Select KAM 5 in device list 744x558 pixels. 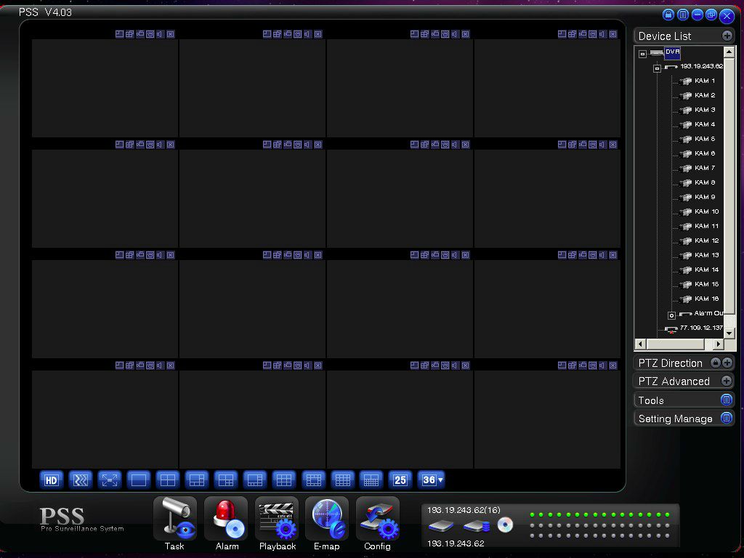[x=704, y=139]
